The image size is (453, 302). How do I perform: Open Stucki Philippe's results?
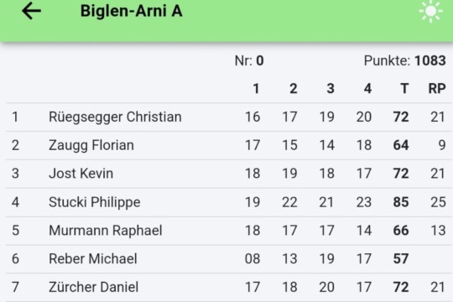[228, 202]
